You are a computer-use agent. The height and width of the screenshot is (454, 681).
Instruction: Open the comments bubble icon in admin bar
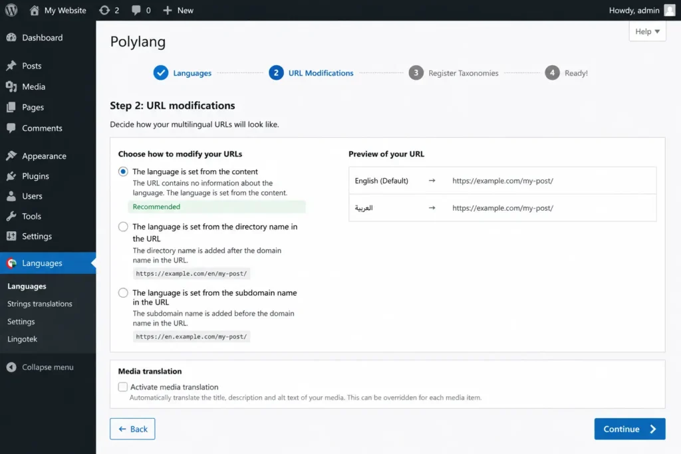pyautogui.click(x=136, y=10)
